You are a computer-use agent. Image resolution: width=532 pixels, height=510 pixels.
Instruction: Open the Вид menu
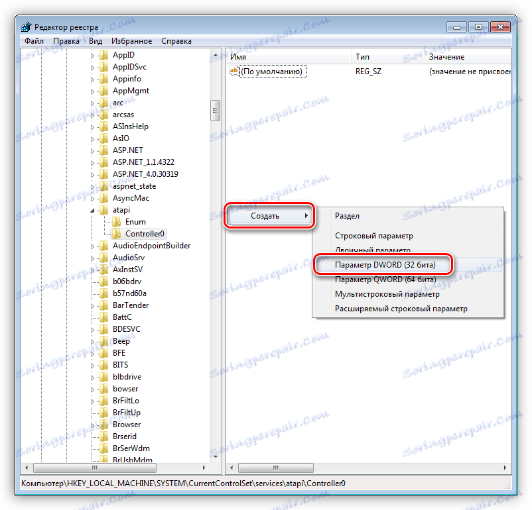point(96,41)
